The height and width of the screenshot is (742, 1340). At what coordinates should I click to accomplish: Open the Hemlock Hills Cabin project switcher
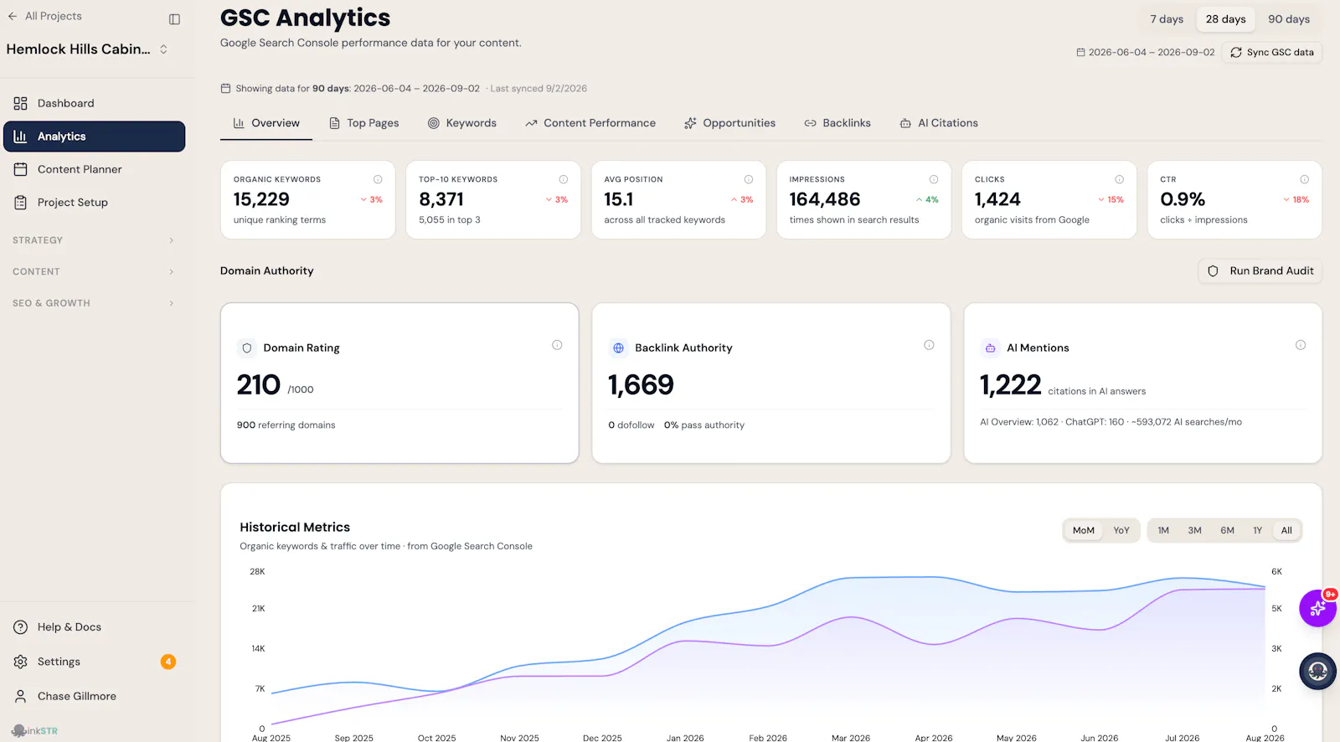(x=87, y=49)
